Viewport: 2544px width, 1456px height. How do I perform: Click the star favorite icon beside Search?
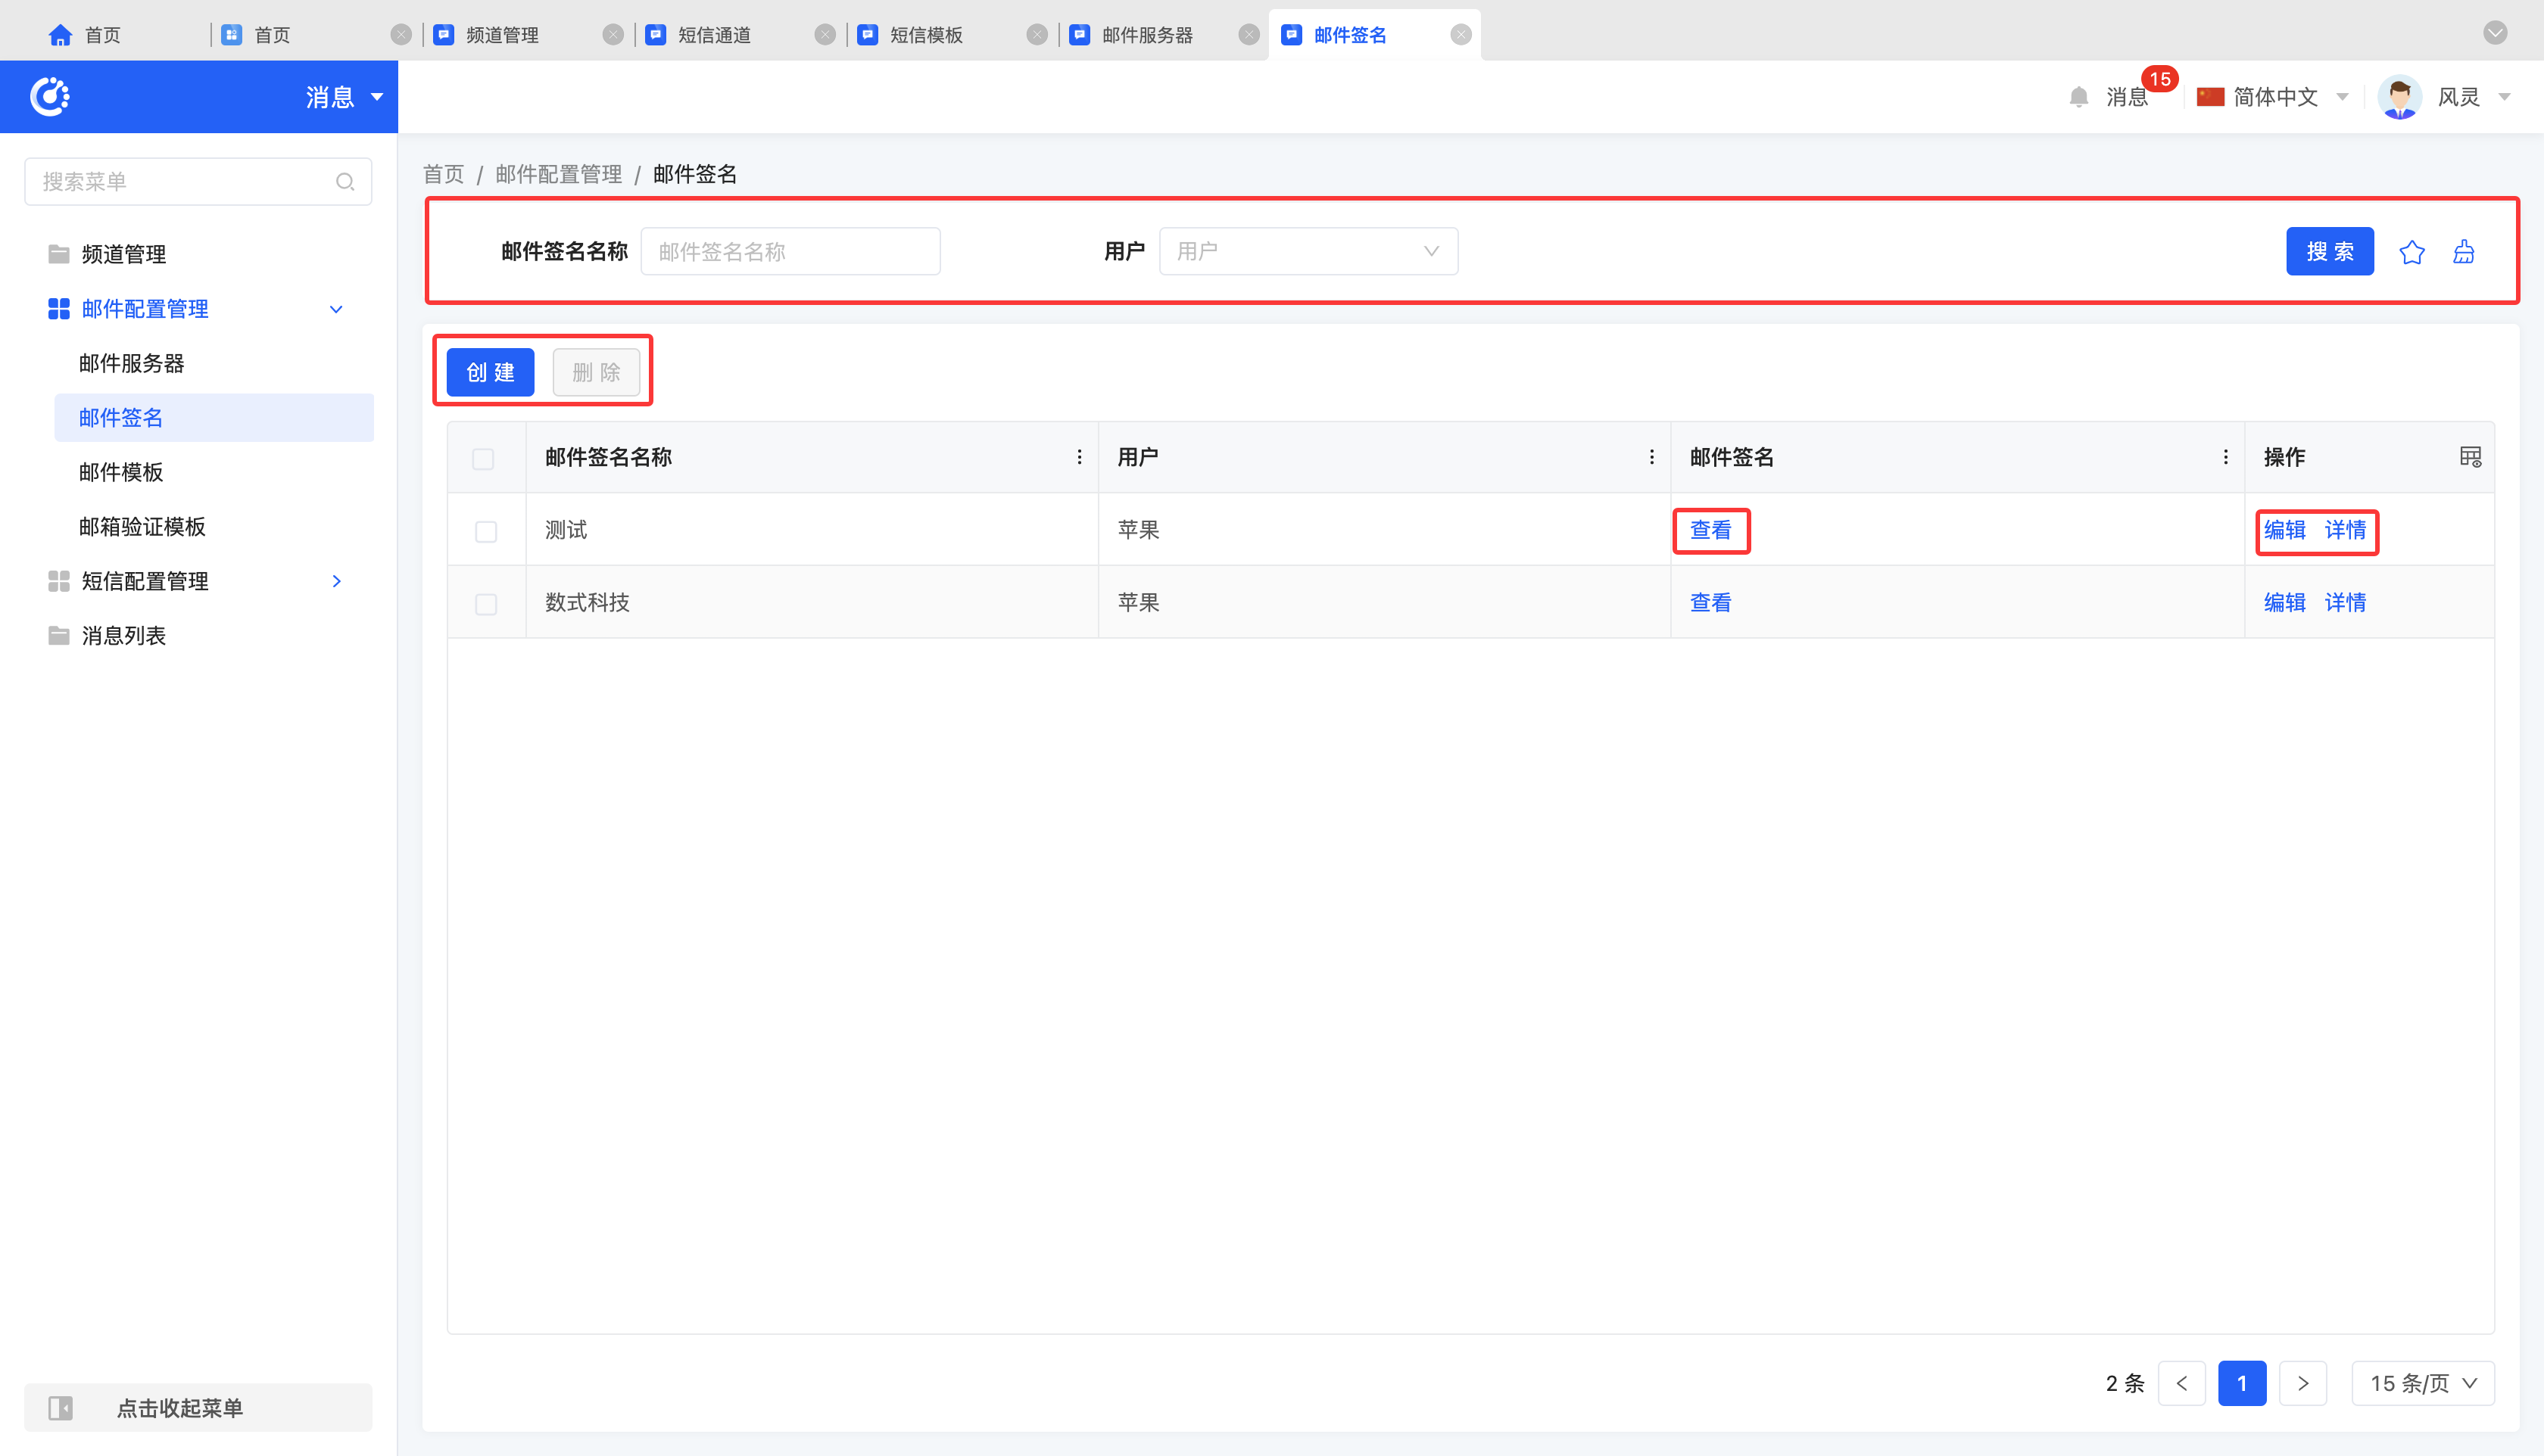(2411, 252)
